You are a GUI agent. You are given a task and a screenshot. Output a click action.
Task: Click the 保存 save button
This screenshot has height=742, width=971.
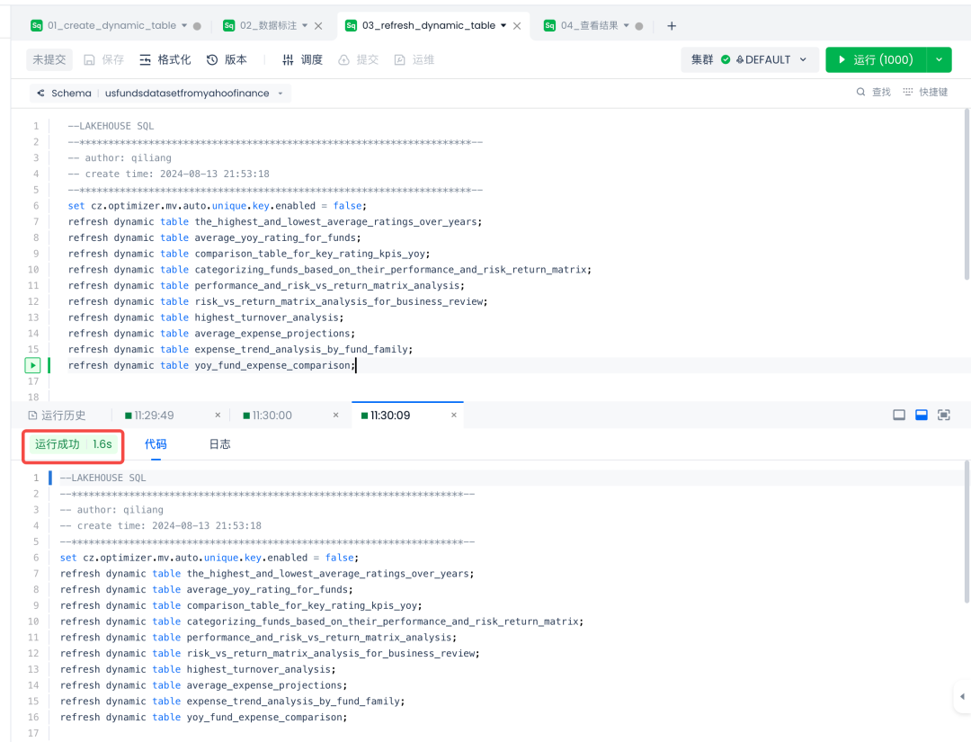(x=104, y=59)
